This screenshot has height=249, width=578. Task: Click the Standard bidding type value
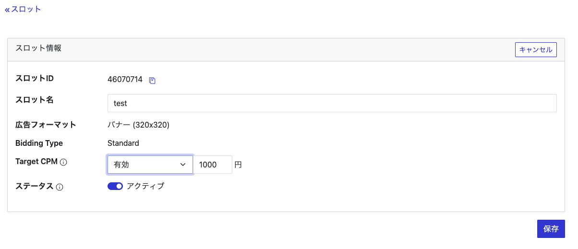pos(123,143)
